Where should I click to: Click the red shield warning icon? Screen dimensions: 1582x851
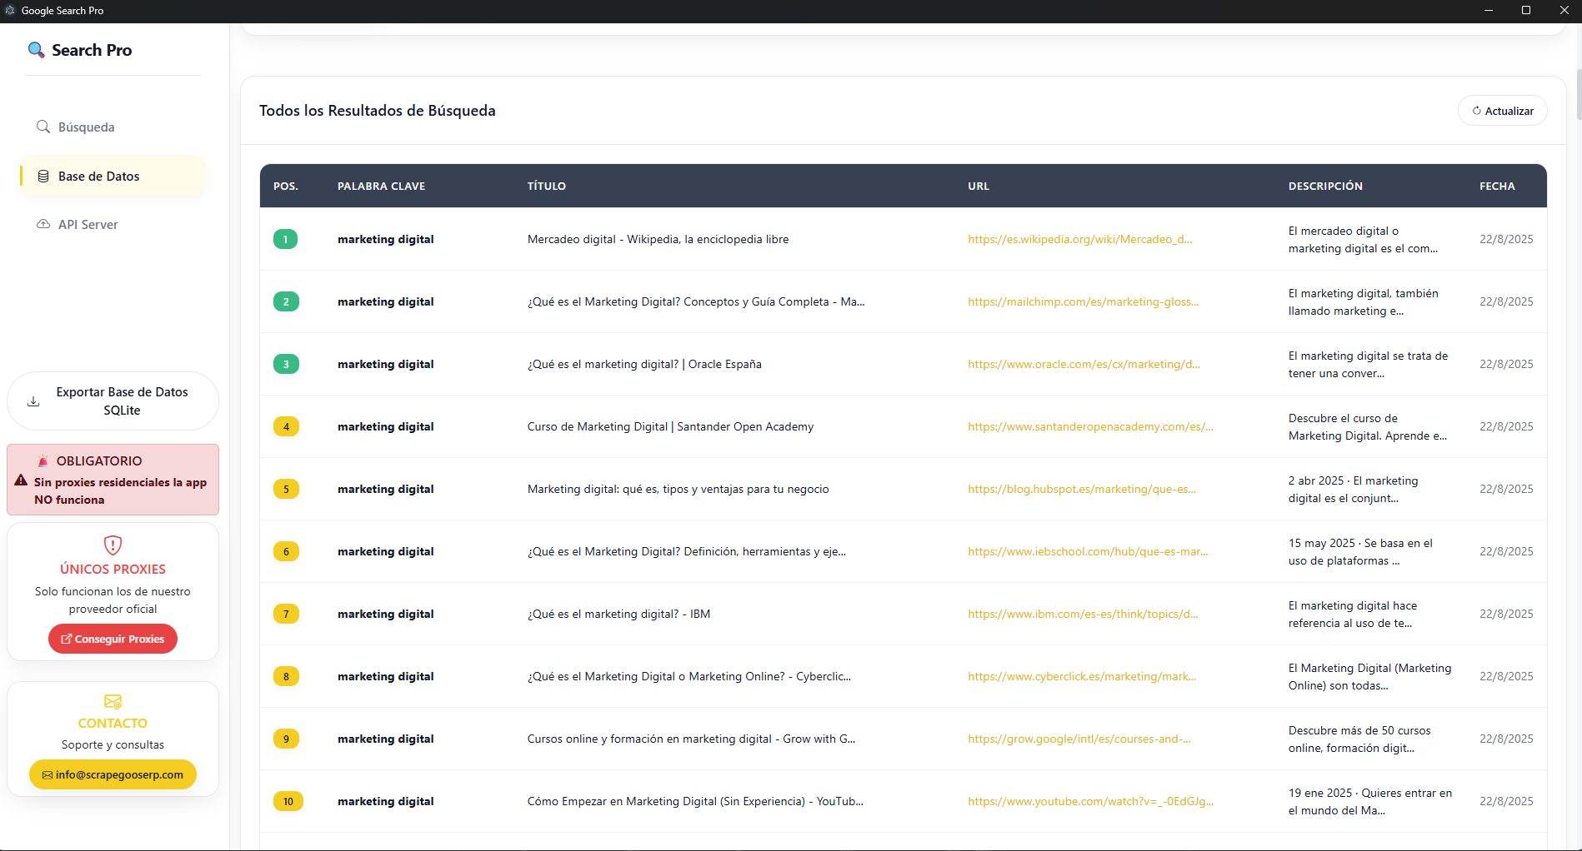pyautogui.click(x=113, y=545)
